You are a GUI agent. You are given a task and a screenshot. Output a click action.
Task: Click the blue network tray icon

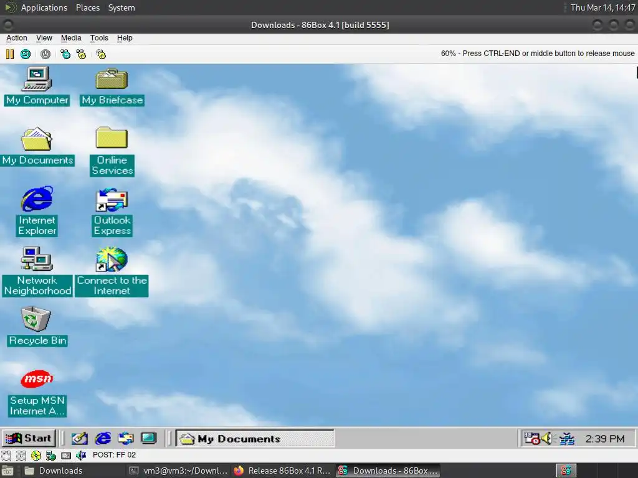(x=566, y=438)
